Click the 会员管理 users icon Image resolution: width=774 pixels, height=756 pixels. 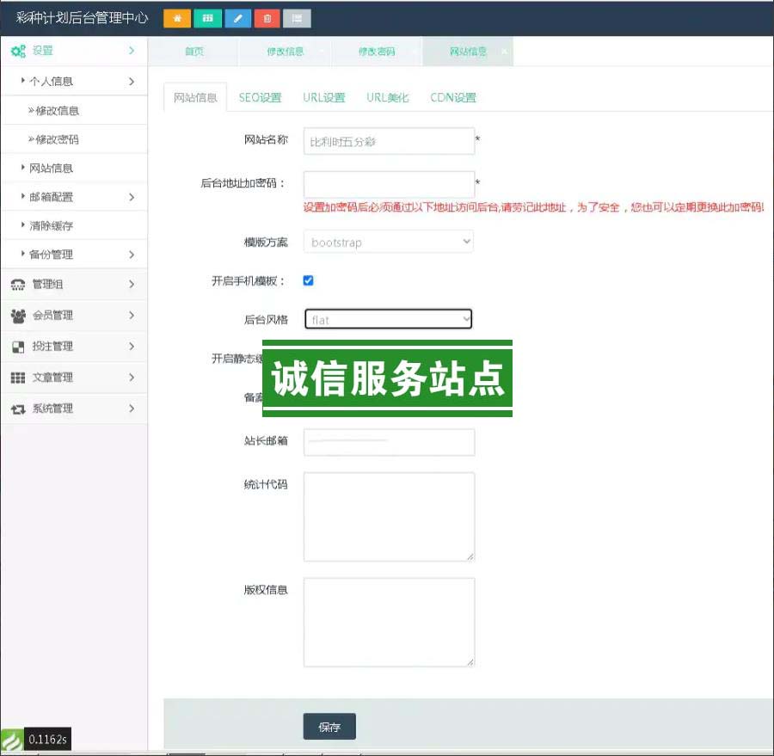point(18,316)
